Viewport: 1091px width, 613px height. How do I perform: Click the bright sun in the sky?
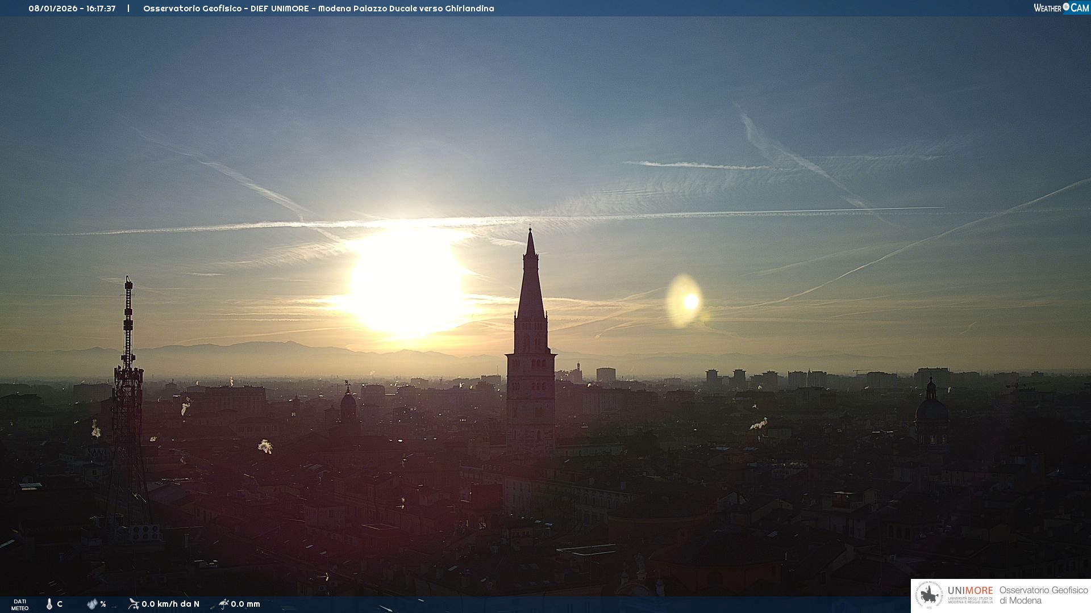(x=406, y=282)
